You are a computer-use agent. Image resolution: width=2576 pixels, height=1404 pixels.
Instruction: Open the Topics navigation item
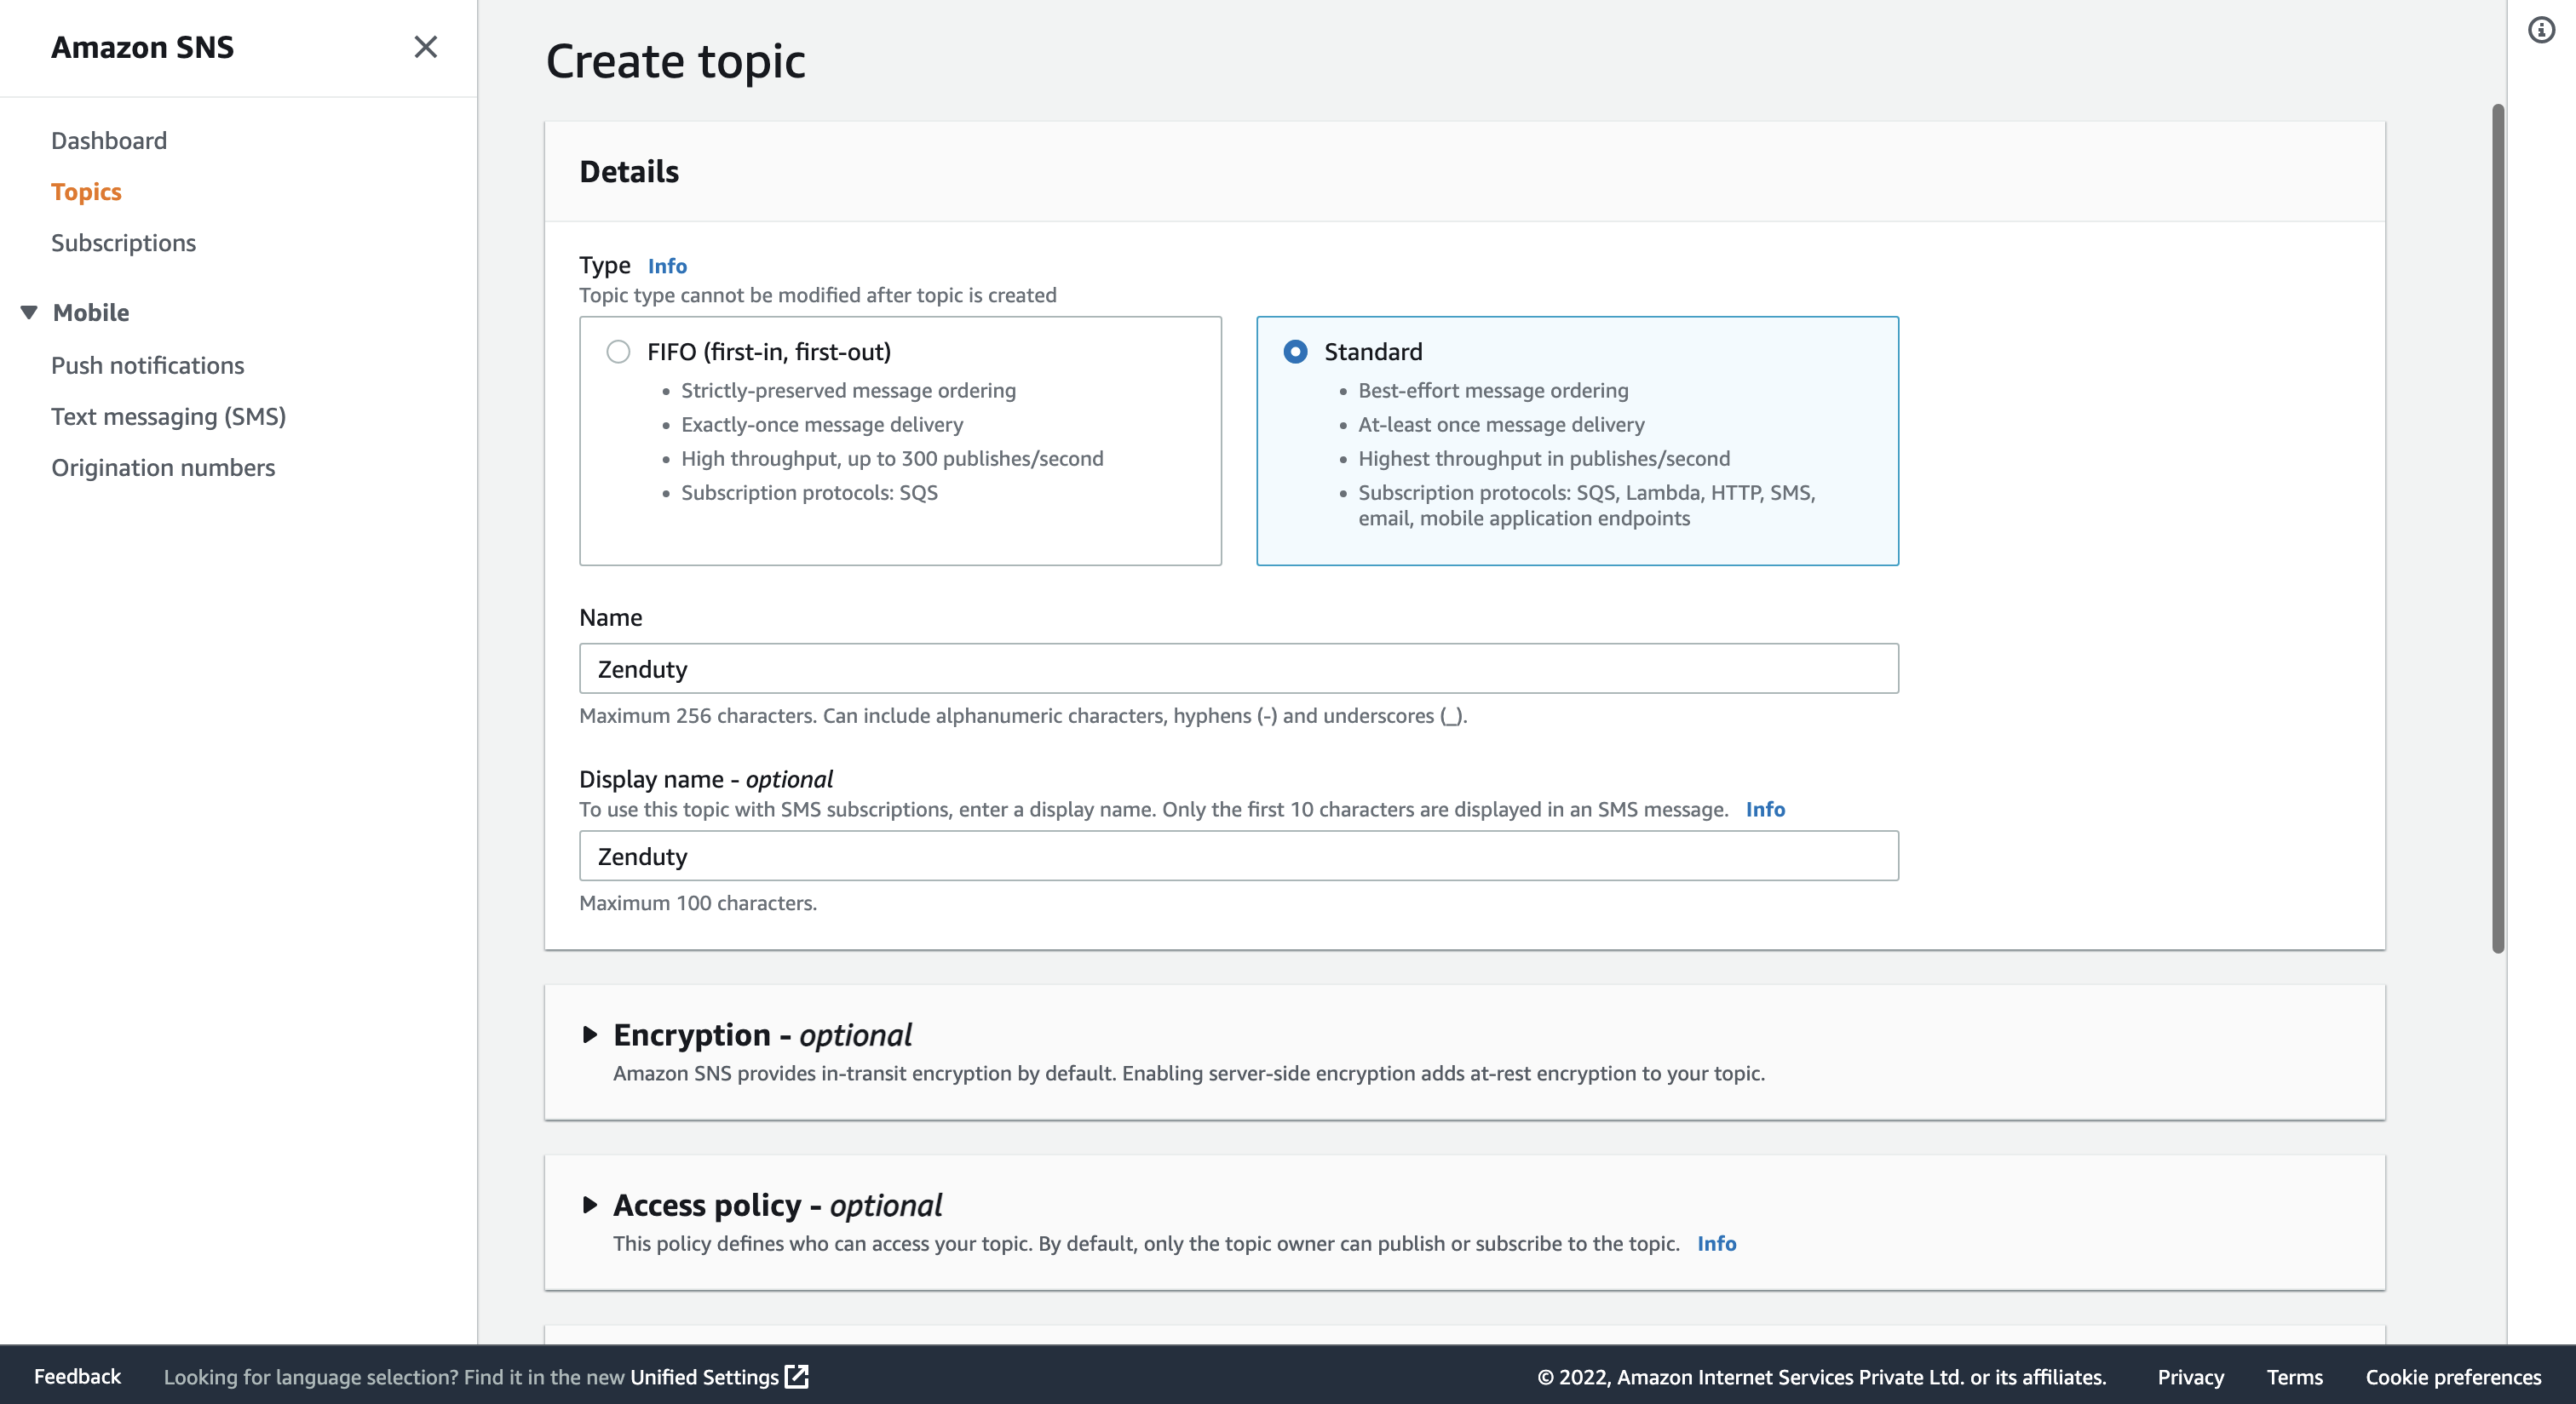pyautogui.click(x=86, y=192)
